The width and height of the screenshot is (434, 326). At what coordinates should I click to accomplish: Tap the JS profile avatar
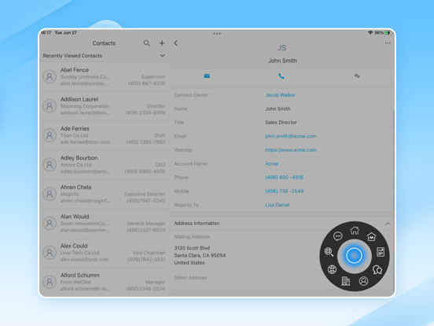pos(281,48)
